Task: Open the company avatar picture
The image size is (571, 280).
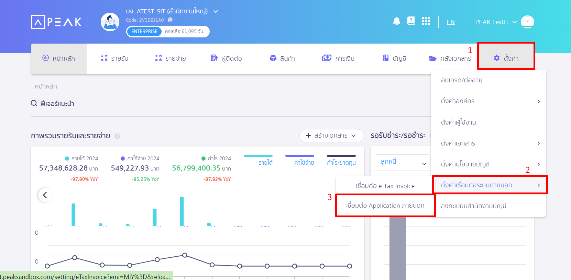Action: (x=110, y=22)
